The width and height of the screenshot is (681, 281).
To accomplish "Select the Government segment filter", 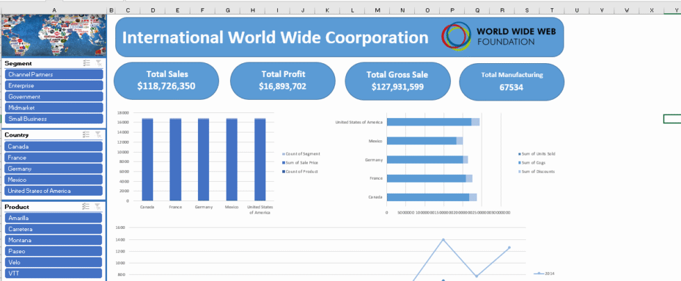I will pyautogui.click(x=54, y=96).
